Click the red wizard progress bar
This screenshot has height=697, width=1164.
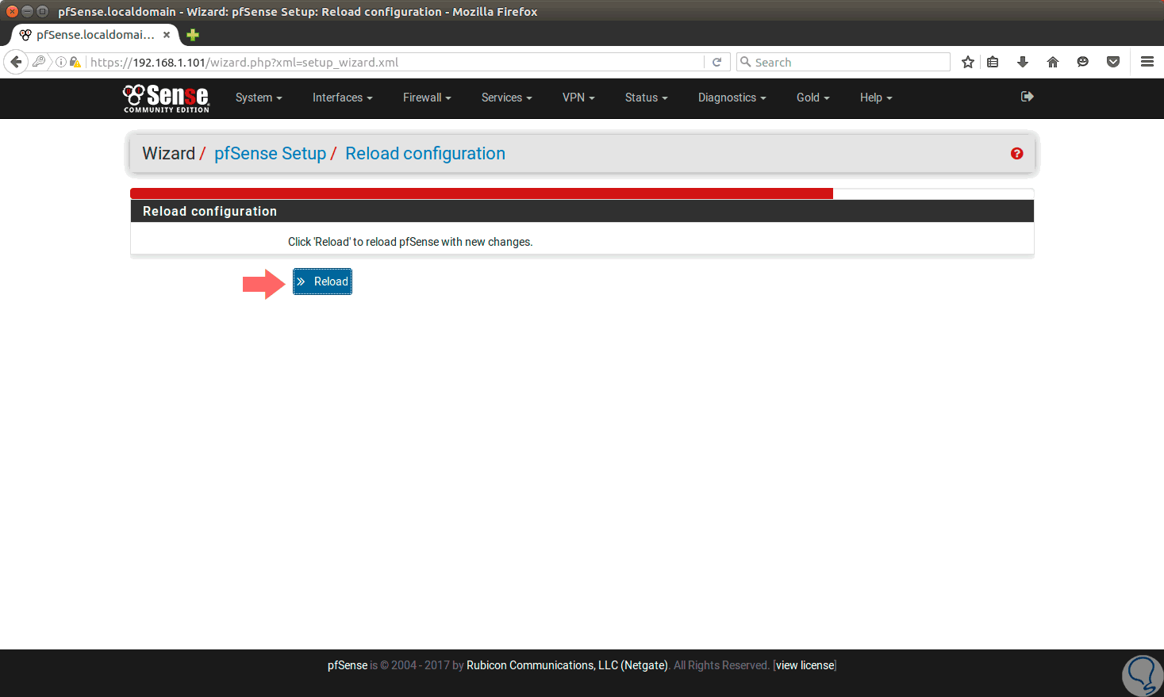pyautogui.click(x=482, y=193)
